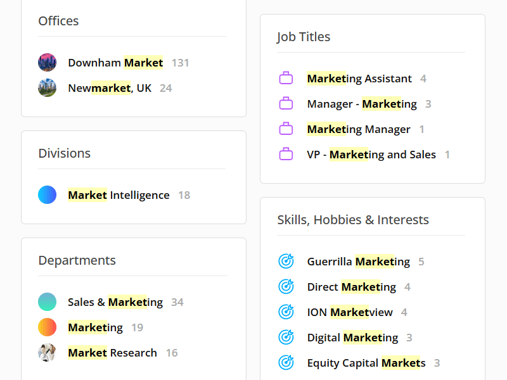Click the briefcase icon next to Marketing Assistant

click(286, 78)
